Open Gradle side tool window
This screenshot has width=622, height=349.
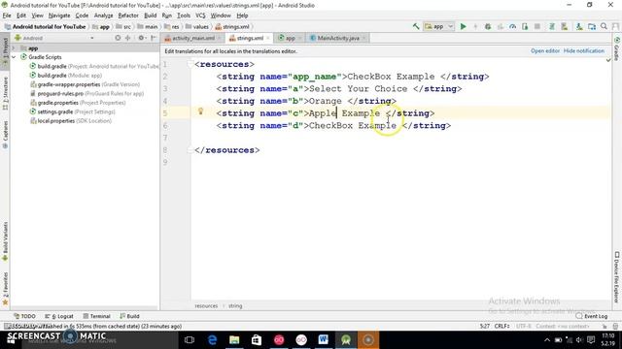[617, 48]
